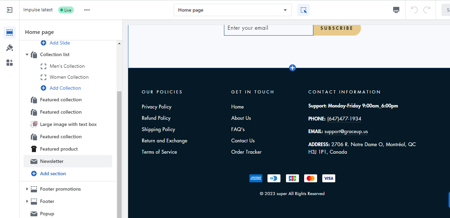Switch to desktop preview view
The height and width of the screenshot is (218, 450).
(396, 10)
